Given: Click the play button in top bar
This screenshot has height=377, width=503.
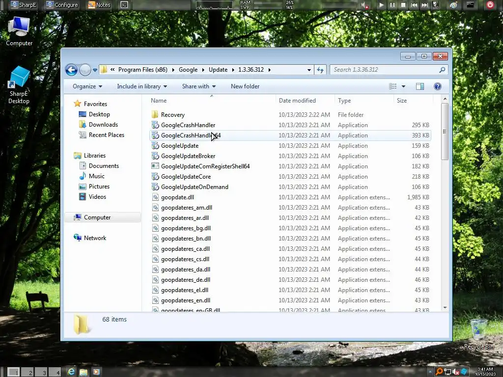Looking at the screenshot, I should tap(381, 5).
